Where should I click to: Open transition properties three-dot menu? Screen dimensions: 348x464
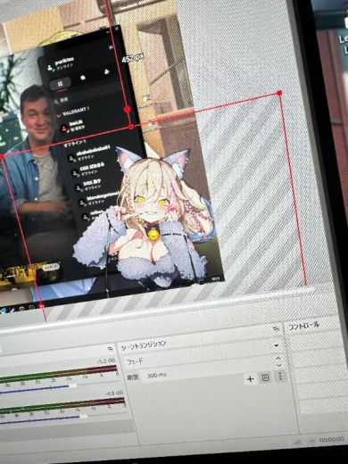[x=280, y=377]
